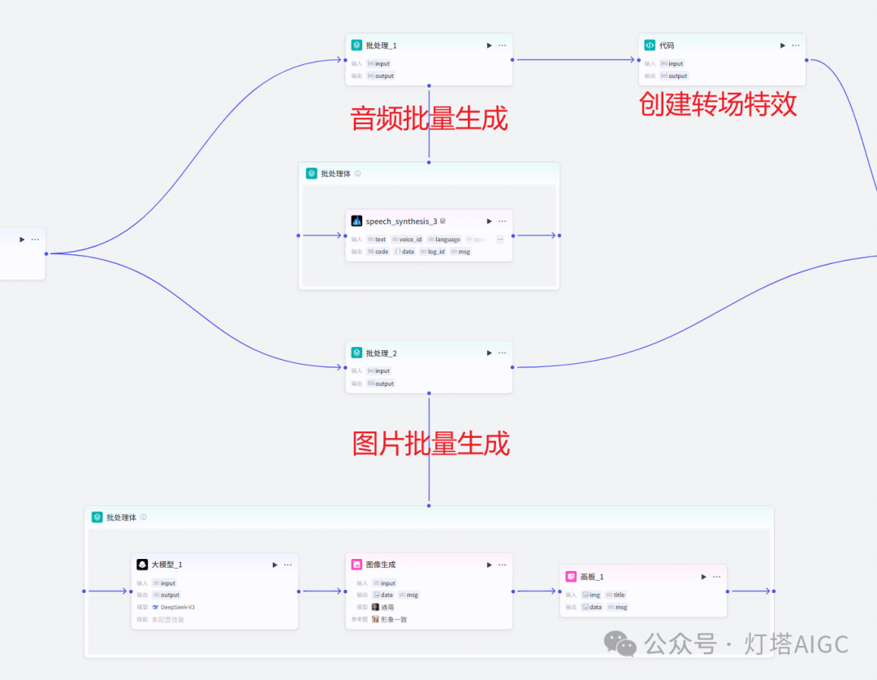Open more options for 画板_1 node
Image resolution: width=877 pixels, height=680 pixels.
pos(716,577)
